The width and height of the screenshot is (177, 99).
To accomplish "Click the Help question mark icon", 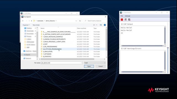I will tap(105, 25).
